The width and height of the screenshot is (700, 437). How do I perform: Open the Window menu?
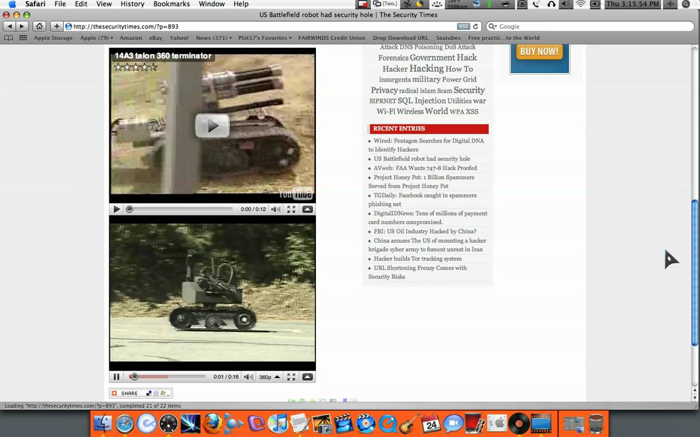pos(211,4)
